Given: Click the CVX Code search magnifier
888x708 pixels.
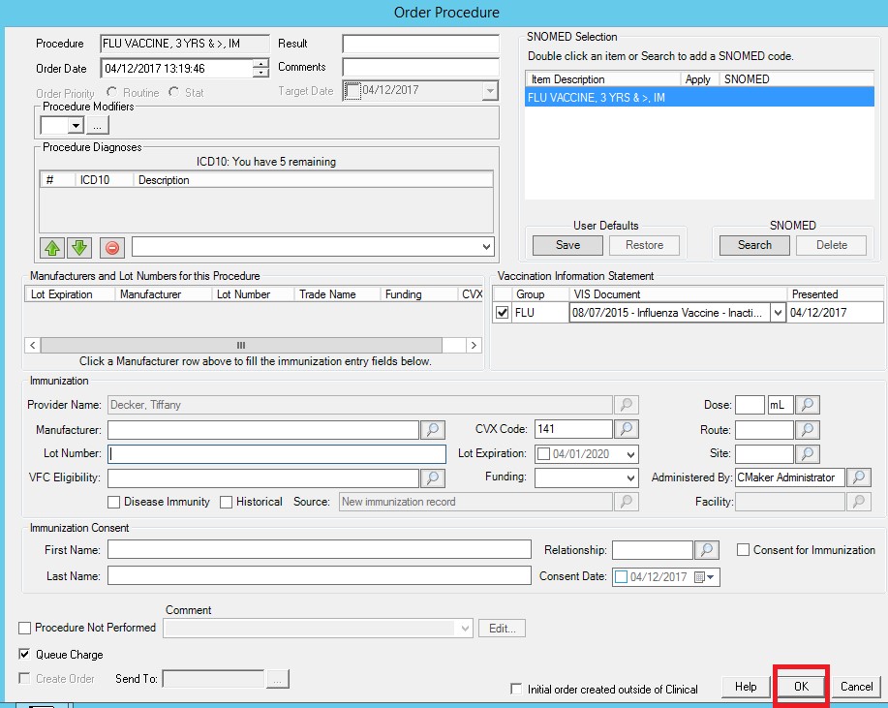Looking at the screenshot, I should (627, 429).
